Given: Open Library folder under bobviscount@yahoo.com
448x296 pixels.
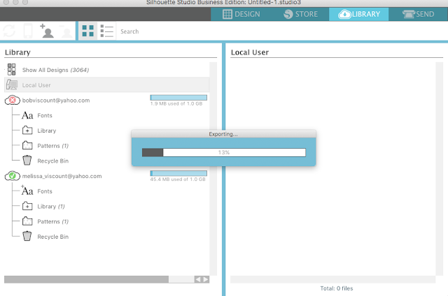Looking at the screenshot, I should point(47,131).
